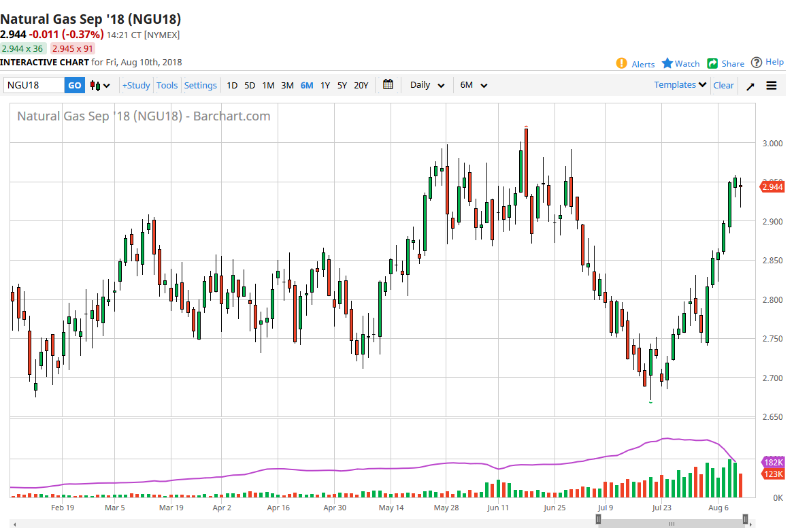This screenshot has width=794, height=528.
Task: Select the 1D time range
Action: [232, 86]
